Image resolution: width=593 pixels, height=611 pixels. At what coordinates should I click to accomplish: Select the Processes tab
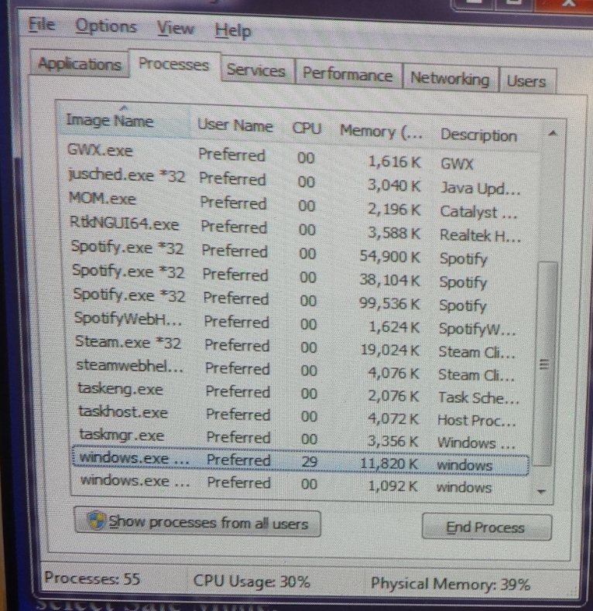point(174,63)
